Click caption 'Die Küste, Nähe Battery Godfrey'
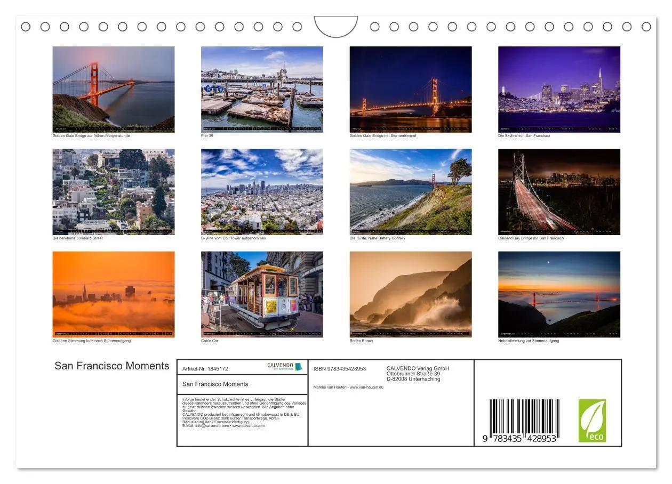Viewport: 672px width, 484px height. [x=377, y=238]
